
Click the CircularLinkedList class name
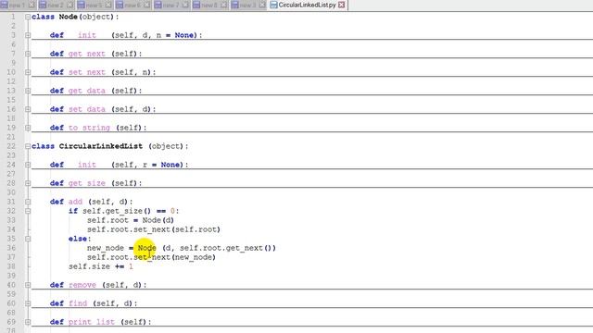(x=101, y=146)
